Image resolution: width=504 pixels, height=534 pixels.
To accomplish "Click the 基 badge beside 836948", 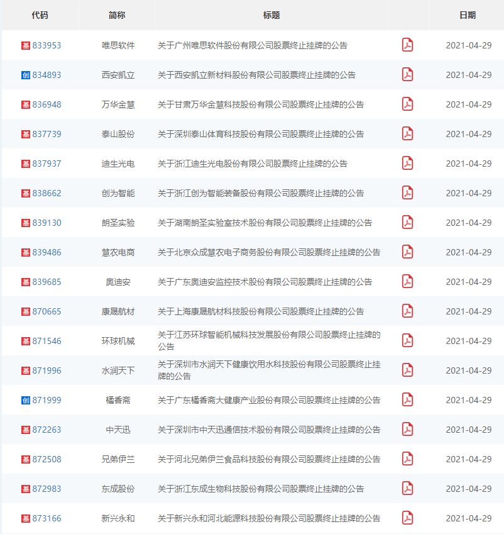I will pos(26,104).
